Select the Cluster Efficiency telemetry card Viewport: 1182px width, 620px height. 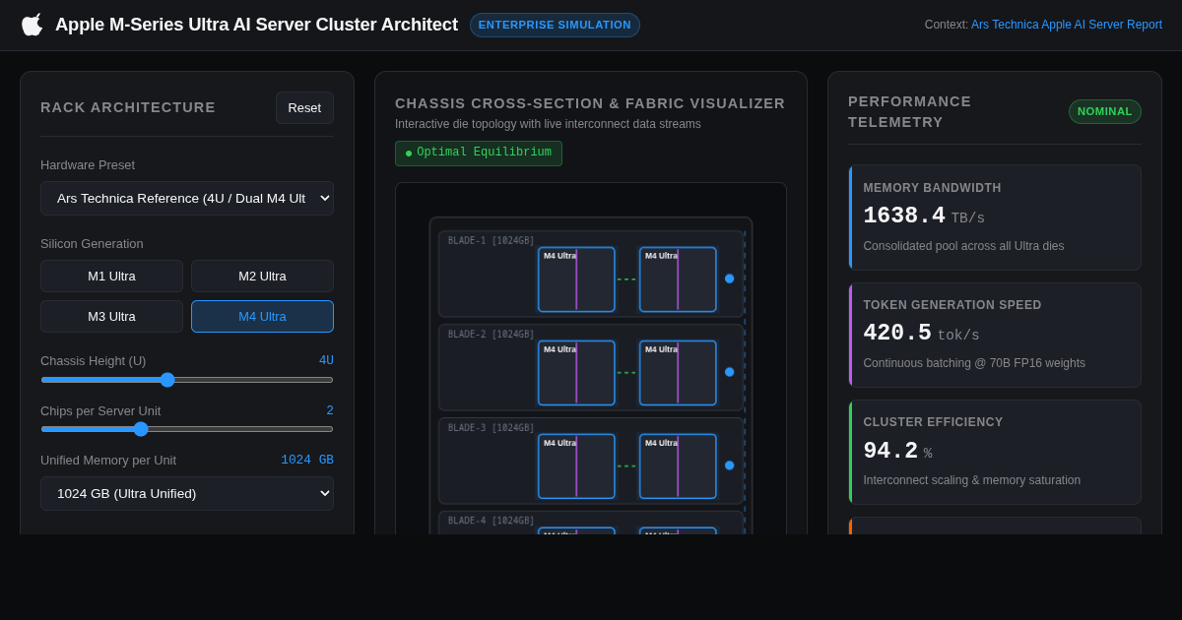pos(995,452)
